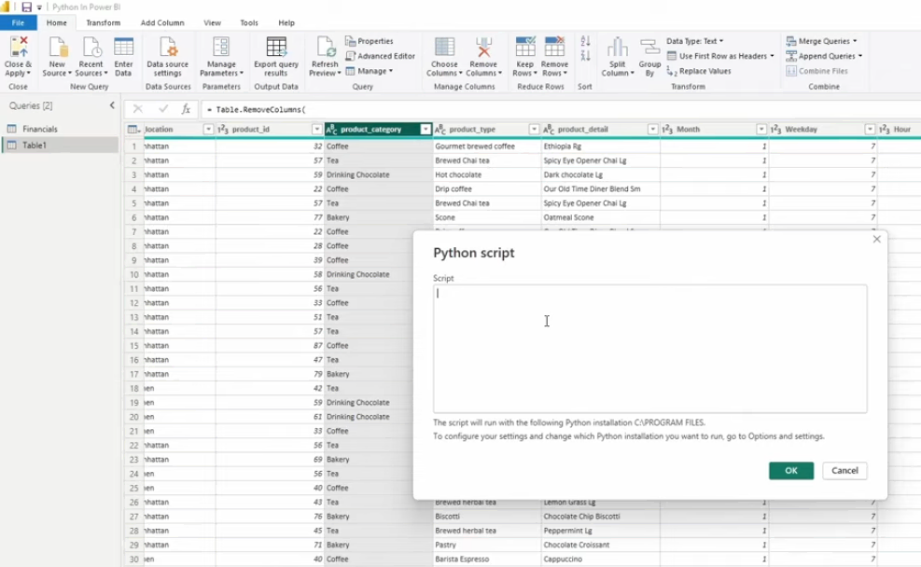Confirm formula with the checkmark icon

[163, 109]
